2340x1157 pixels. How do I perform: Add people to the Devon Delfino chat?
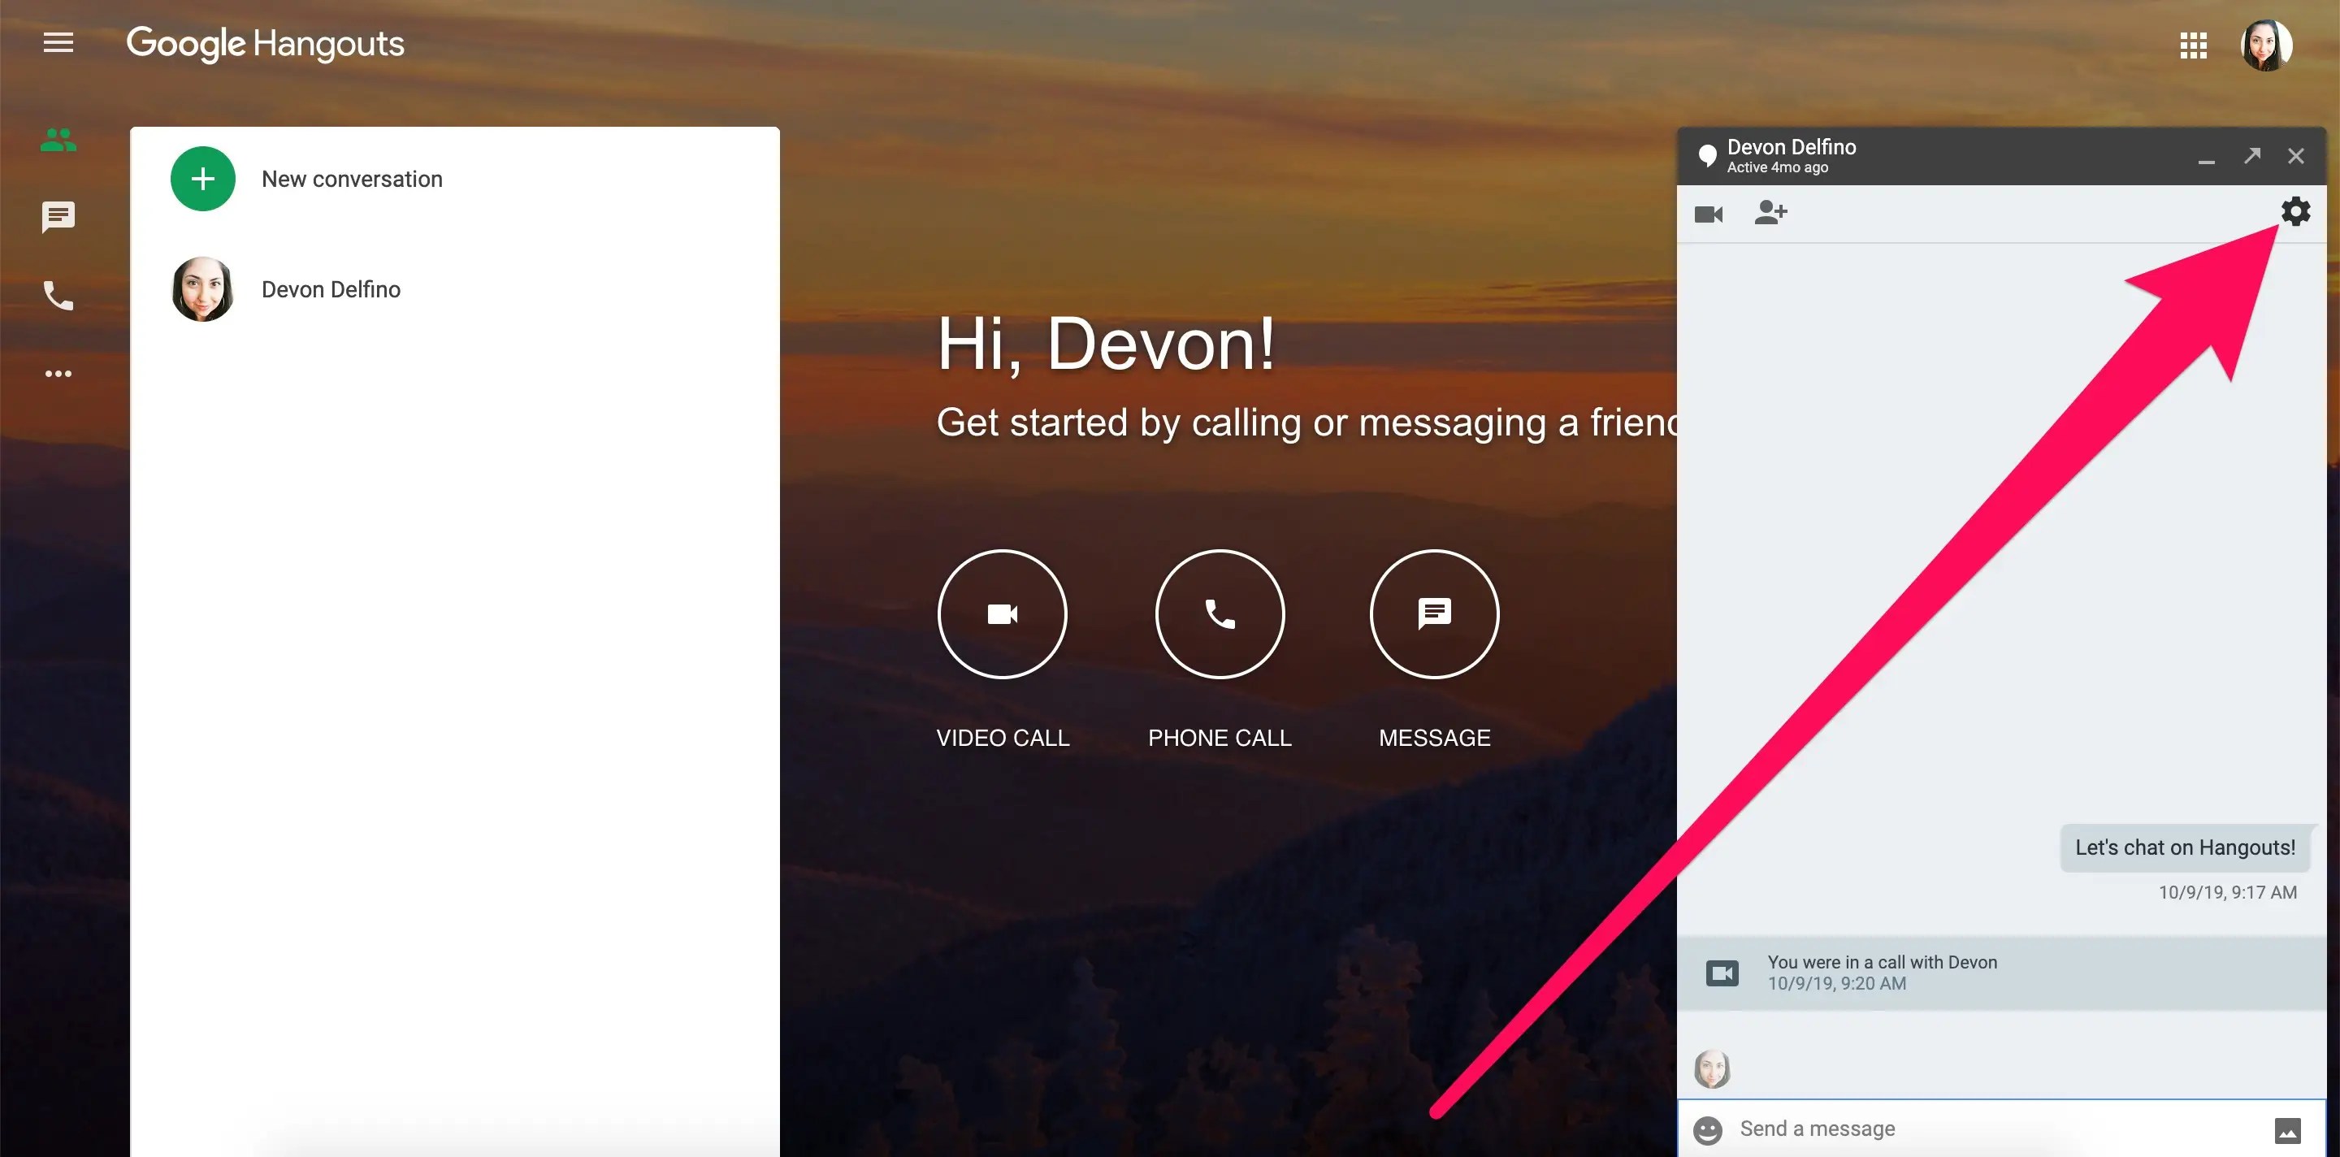(1770, 214)
